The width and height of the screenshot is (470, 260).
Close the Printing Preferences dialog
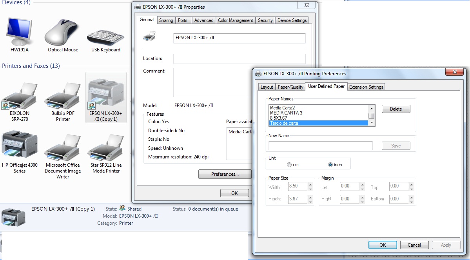(x=455, y=72)
